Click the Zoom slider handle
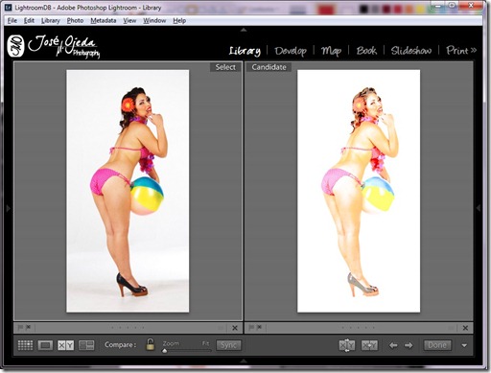Image resolution: width=491 pixels, height=373 pixels. (x=165, y=351)
